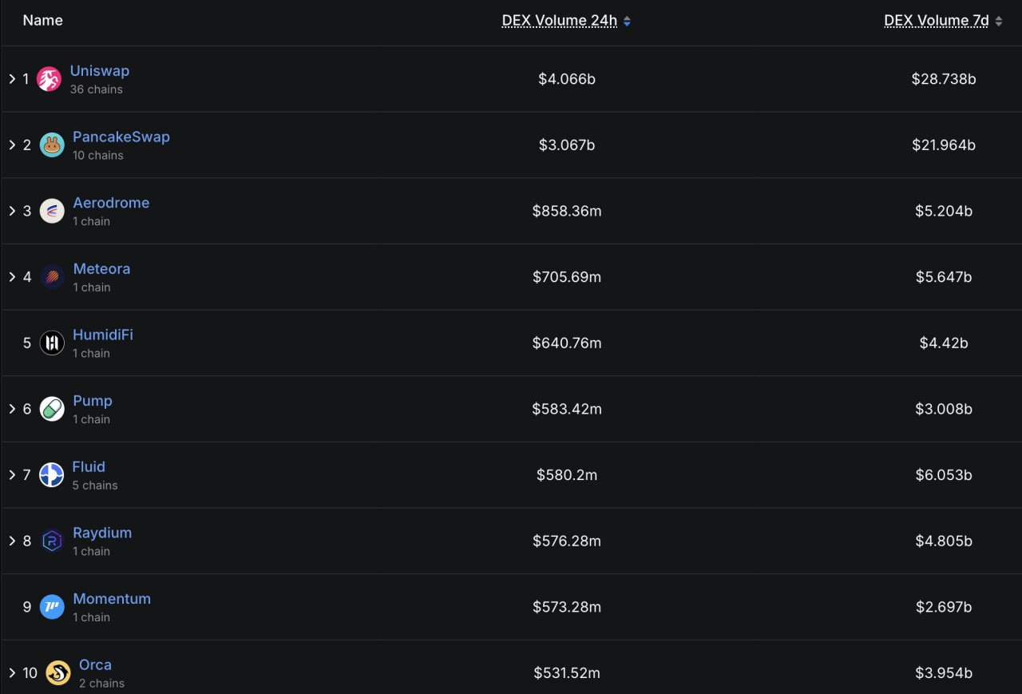Expand the Uniswap row chevron

tap(12, 79)
